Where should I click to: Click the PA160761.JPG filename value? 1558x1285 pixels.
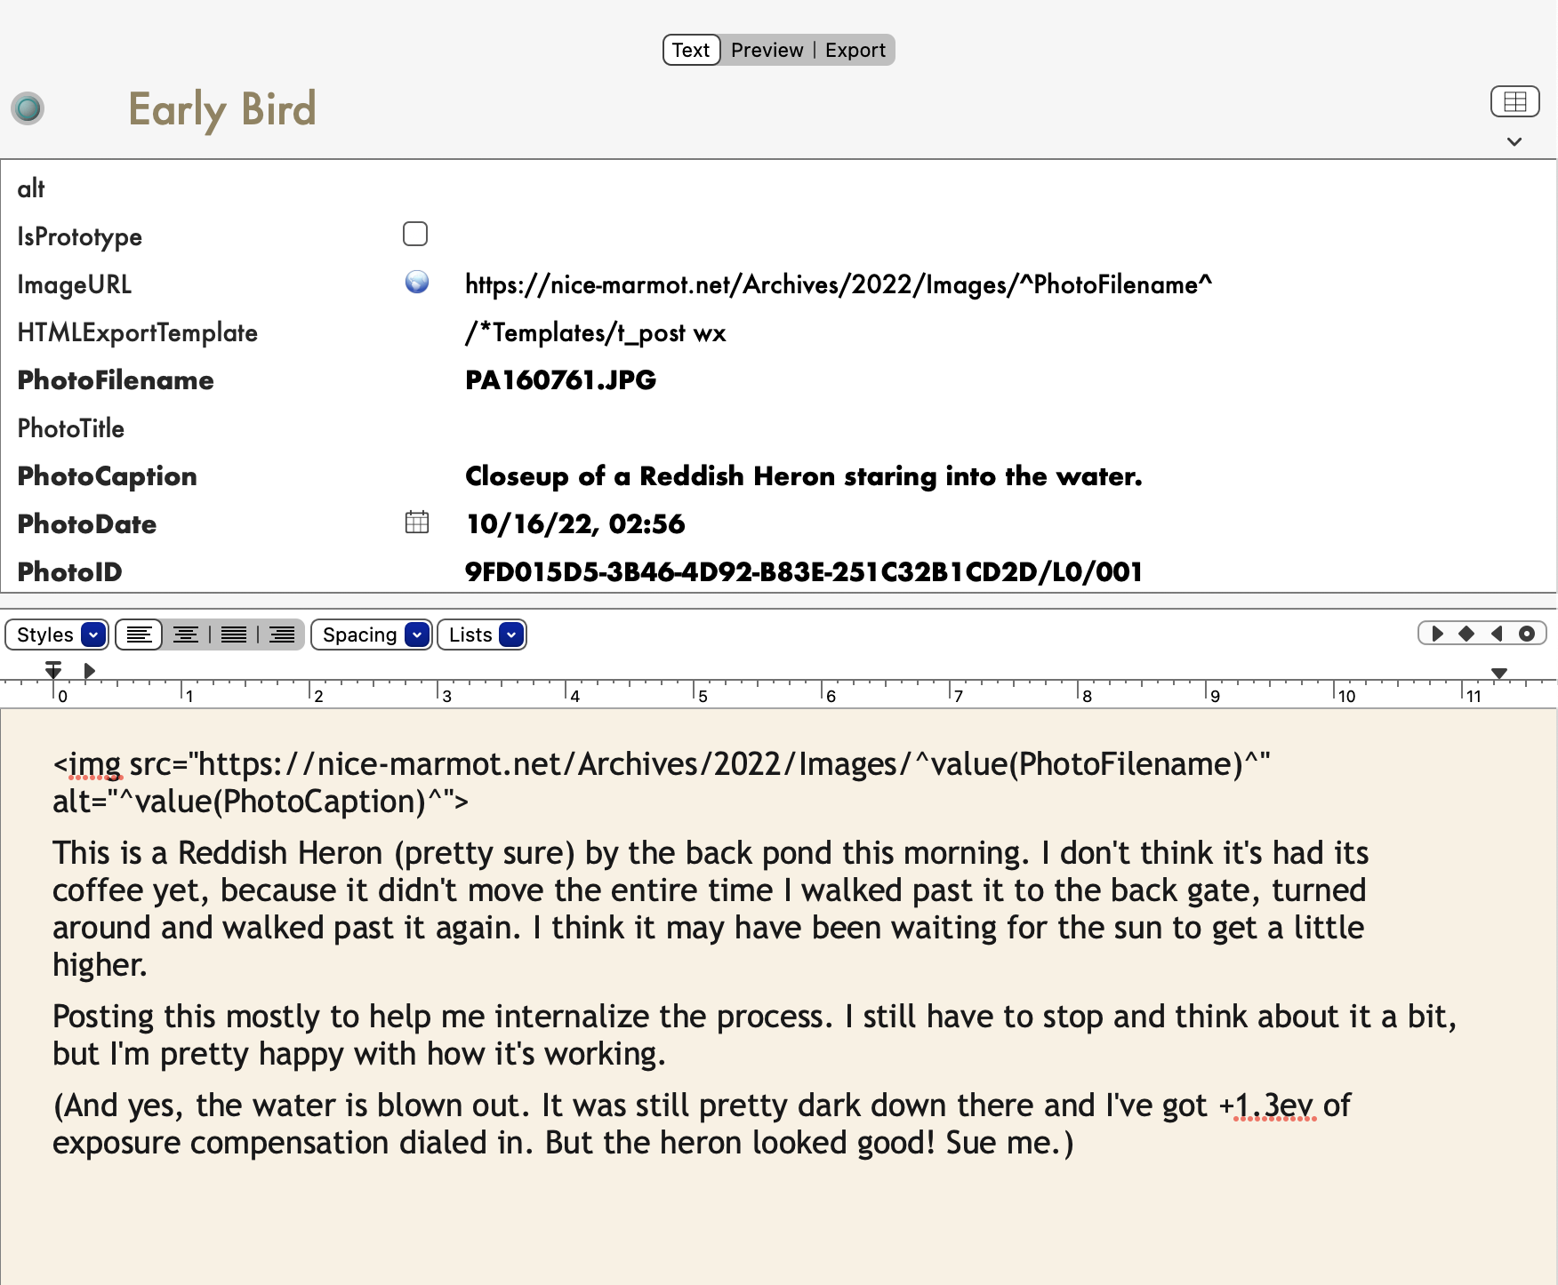pyautogui.click(x=561, y=379)
